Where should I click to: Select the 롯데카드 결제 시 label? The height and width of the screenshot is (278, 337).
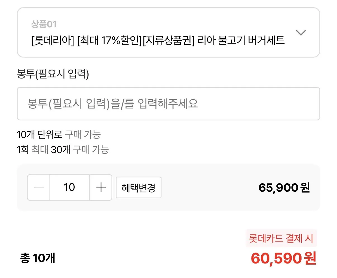point(281,238)
